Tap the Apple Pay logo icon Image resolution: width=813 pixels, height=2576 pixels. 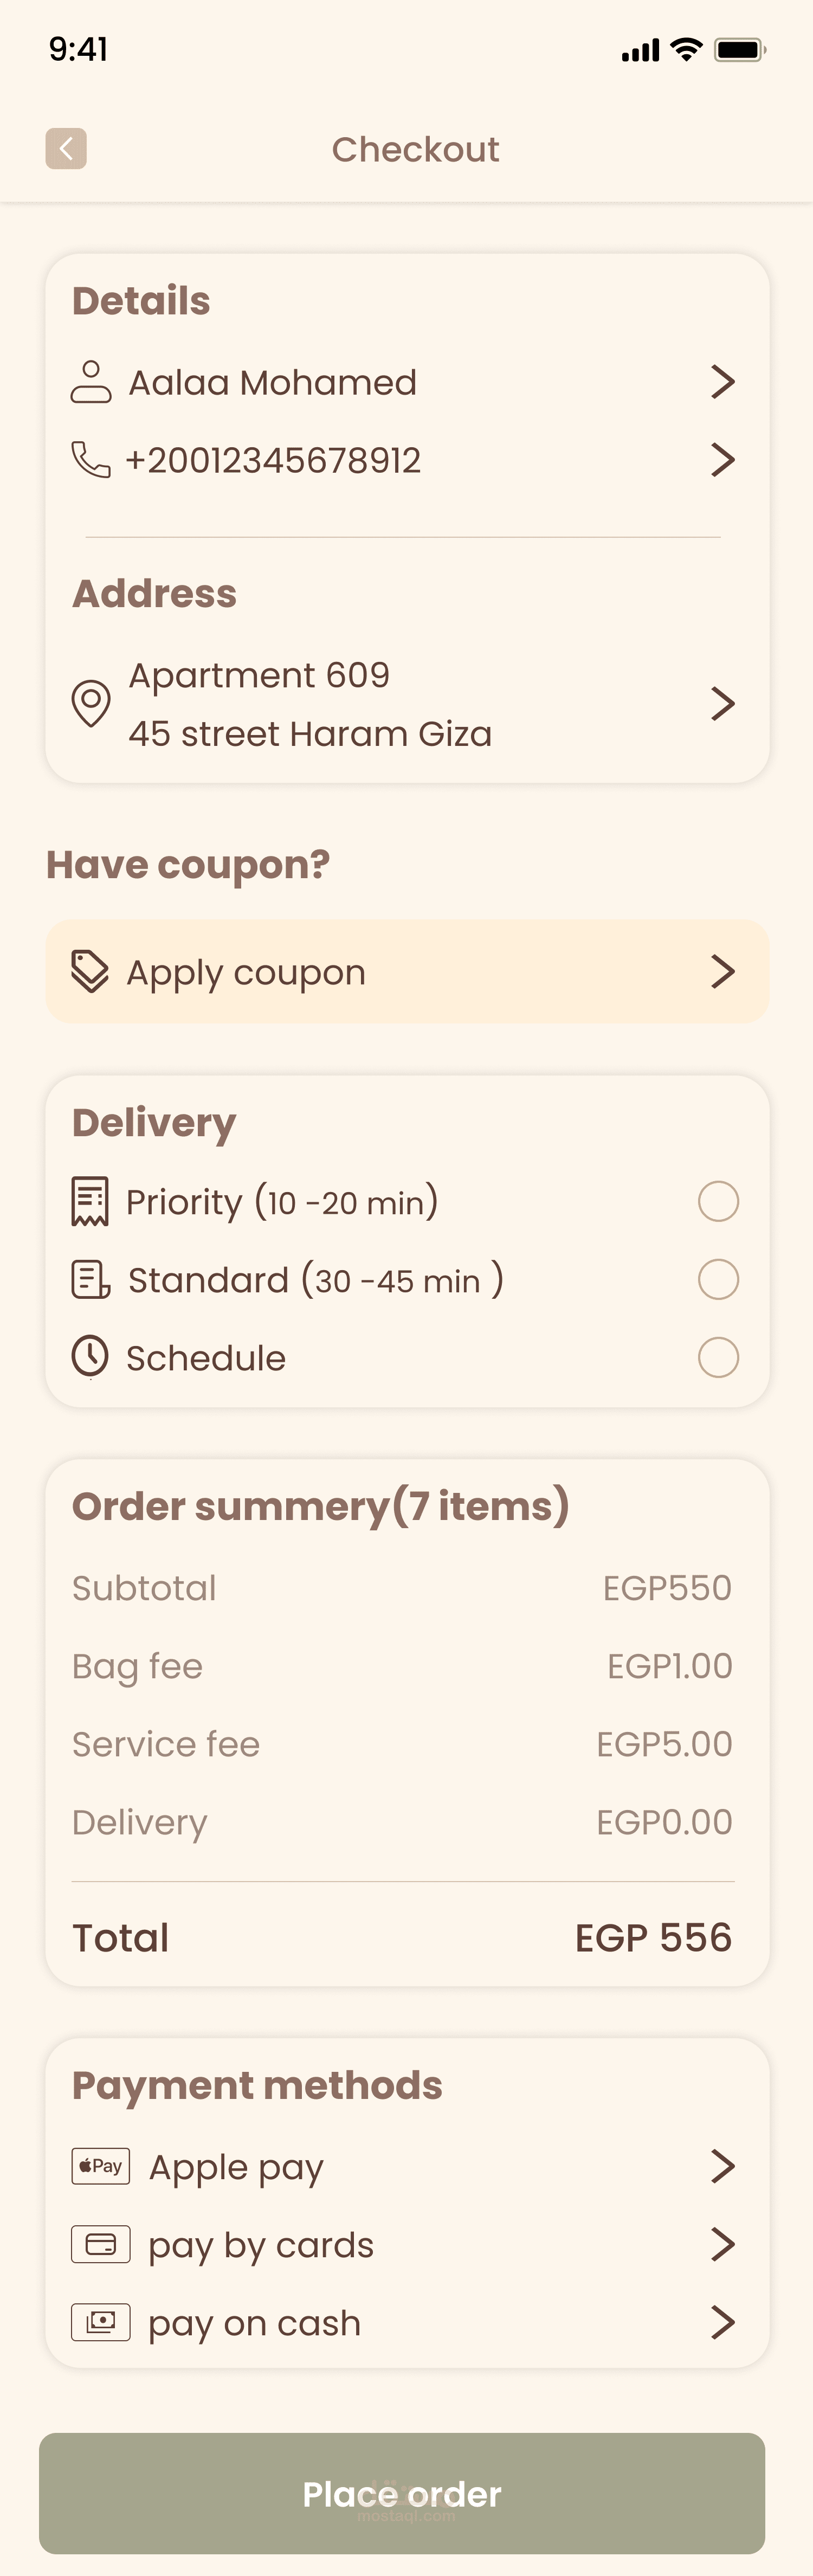(x=101, y=2166)
